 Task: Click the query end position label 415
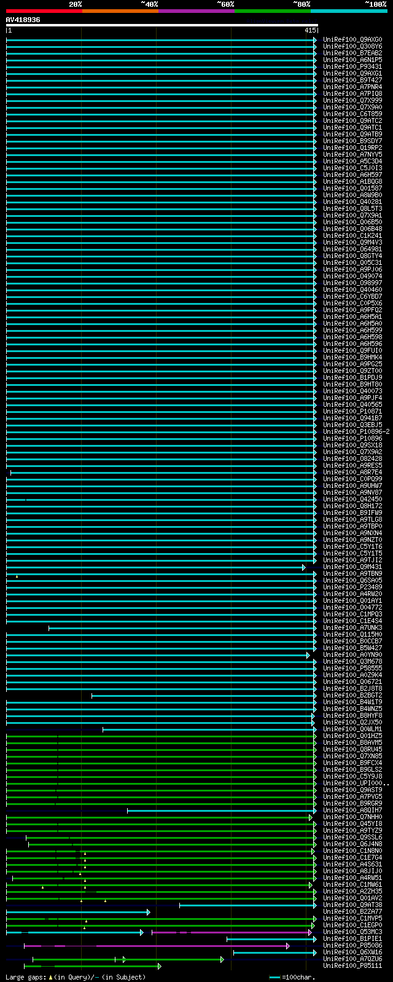pos(310,30)
